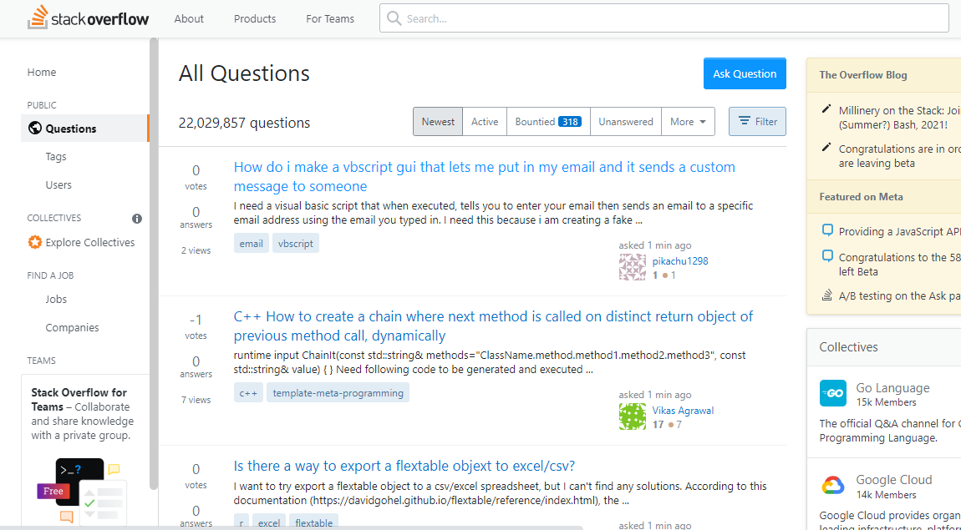Open the Google Cloud collective icon
The image size is (961, 530).
(832, 485)
